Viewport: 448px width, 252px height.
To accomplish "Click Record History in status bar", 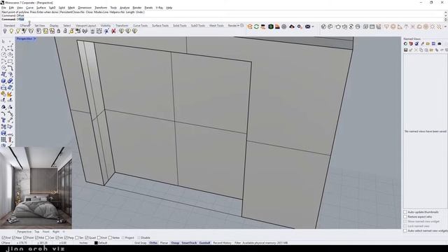I will click(x=223, y=243).
